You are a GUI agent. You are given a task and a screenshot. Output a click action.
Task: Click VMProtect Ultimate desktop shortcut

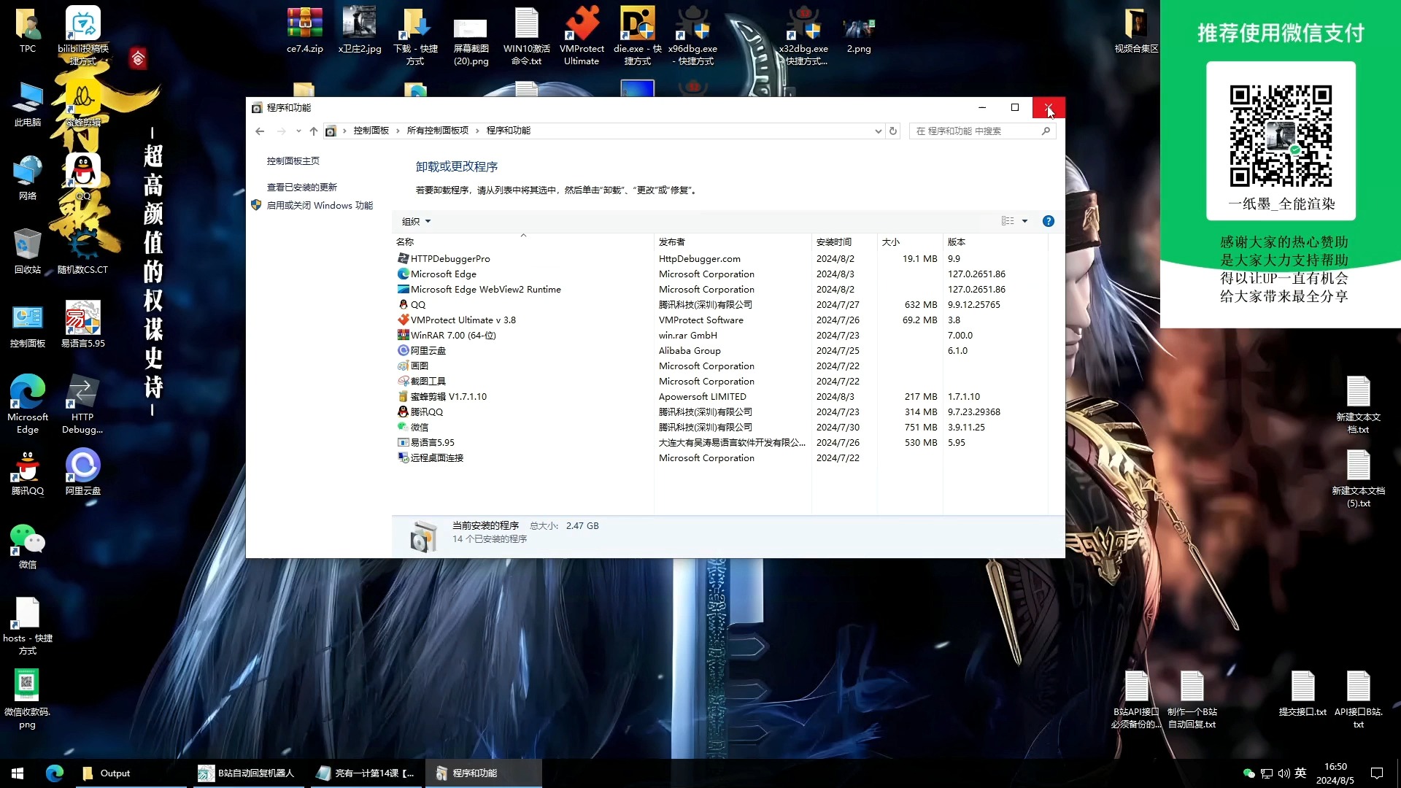[582, 35]
